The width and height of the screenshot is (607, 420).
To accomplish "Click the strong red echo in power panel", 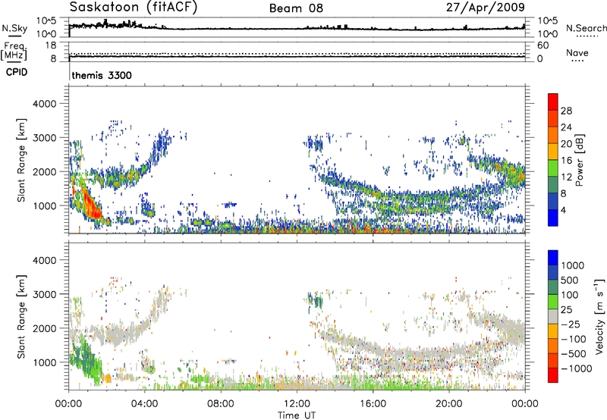I will click(90, 204).
